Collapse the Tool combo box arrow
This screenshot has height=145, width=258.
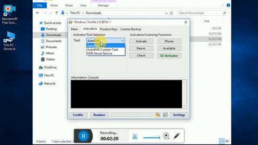(x=123, y=41)
